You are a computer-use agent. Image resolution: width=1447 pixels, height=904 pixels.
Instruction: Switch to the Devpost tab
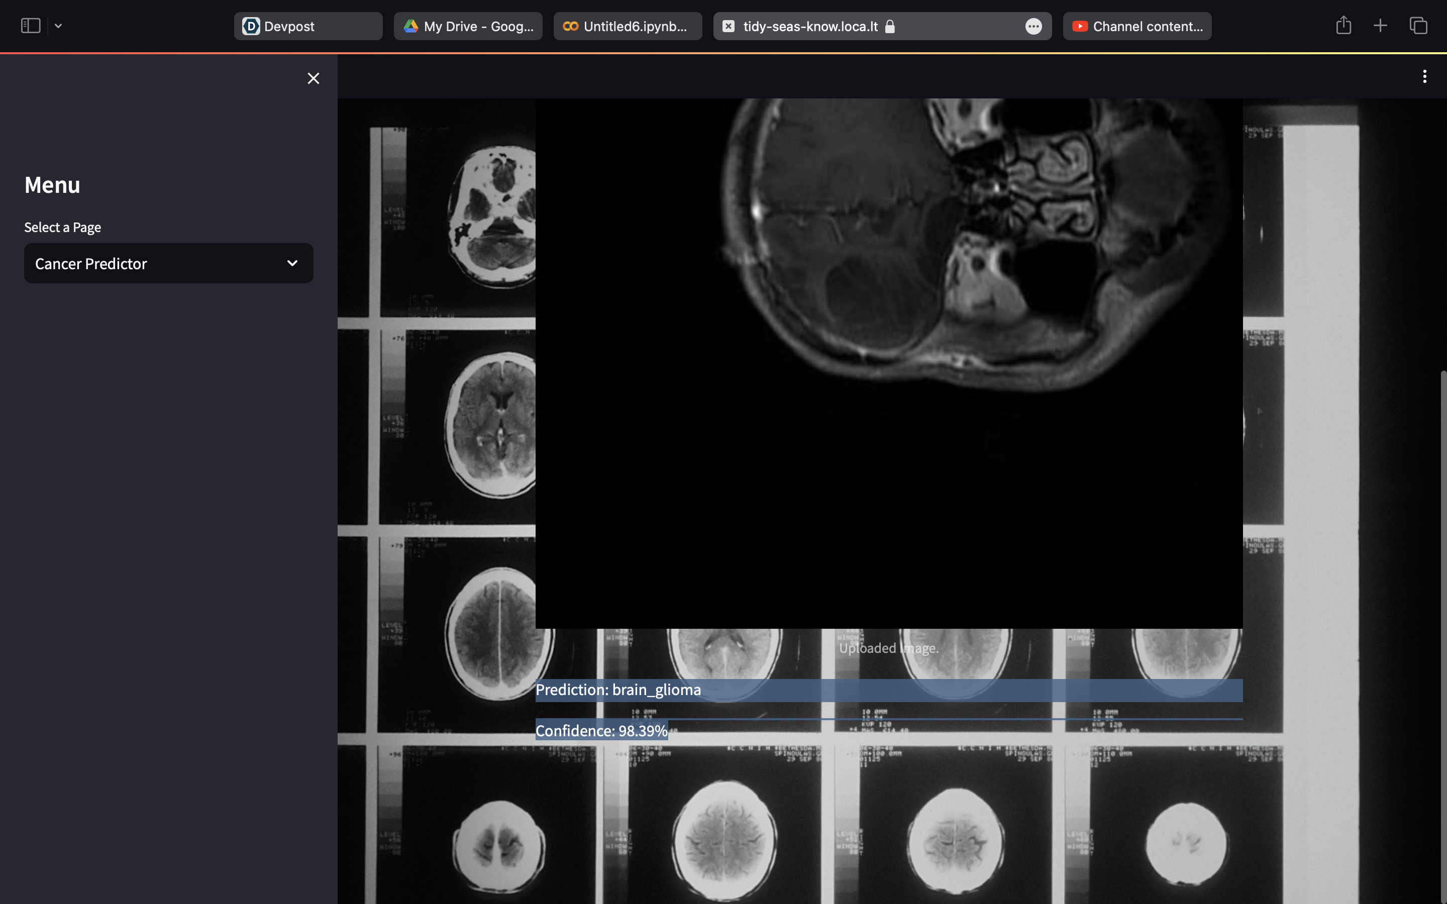308,26
